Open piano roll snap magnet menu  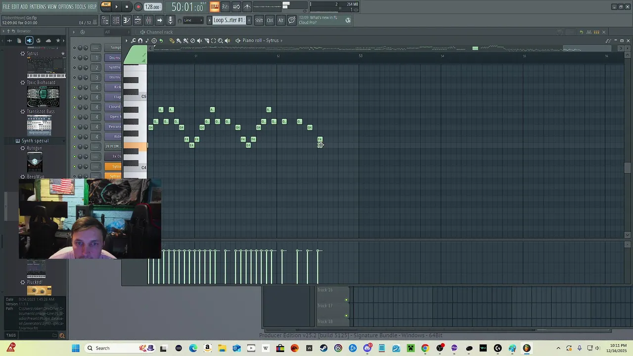tap(140, 41)
